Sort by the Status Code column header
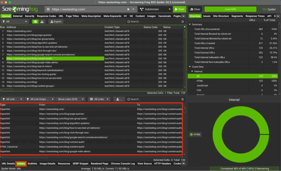This screenshot has height=171, width=281. (x=150, y=27)
